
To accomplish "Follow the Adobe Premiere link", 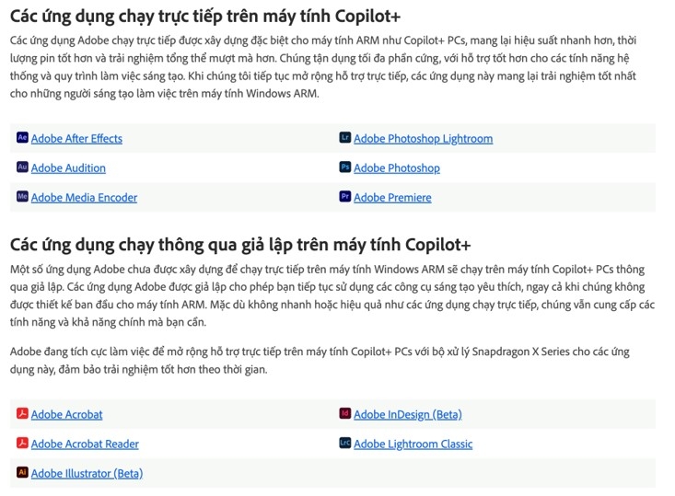I will (x=392, y=198).
